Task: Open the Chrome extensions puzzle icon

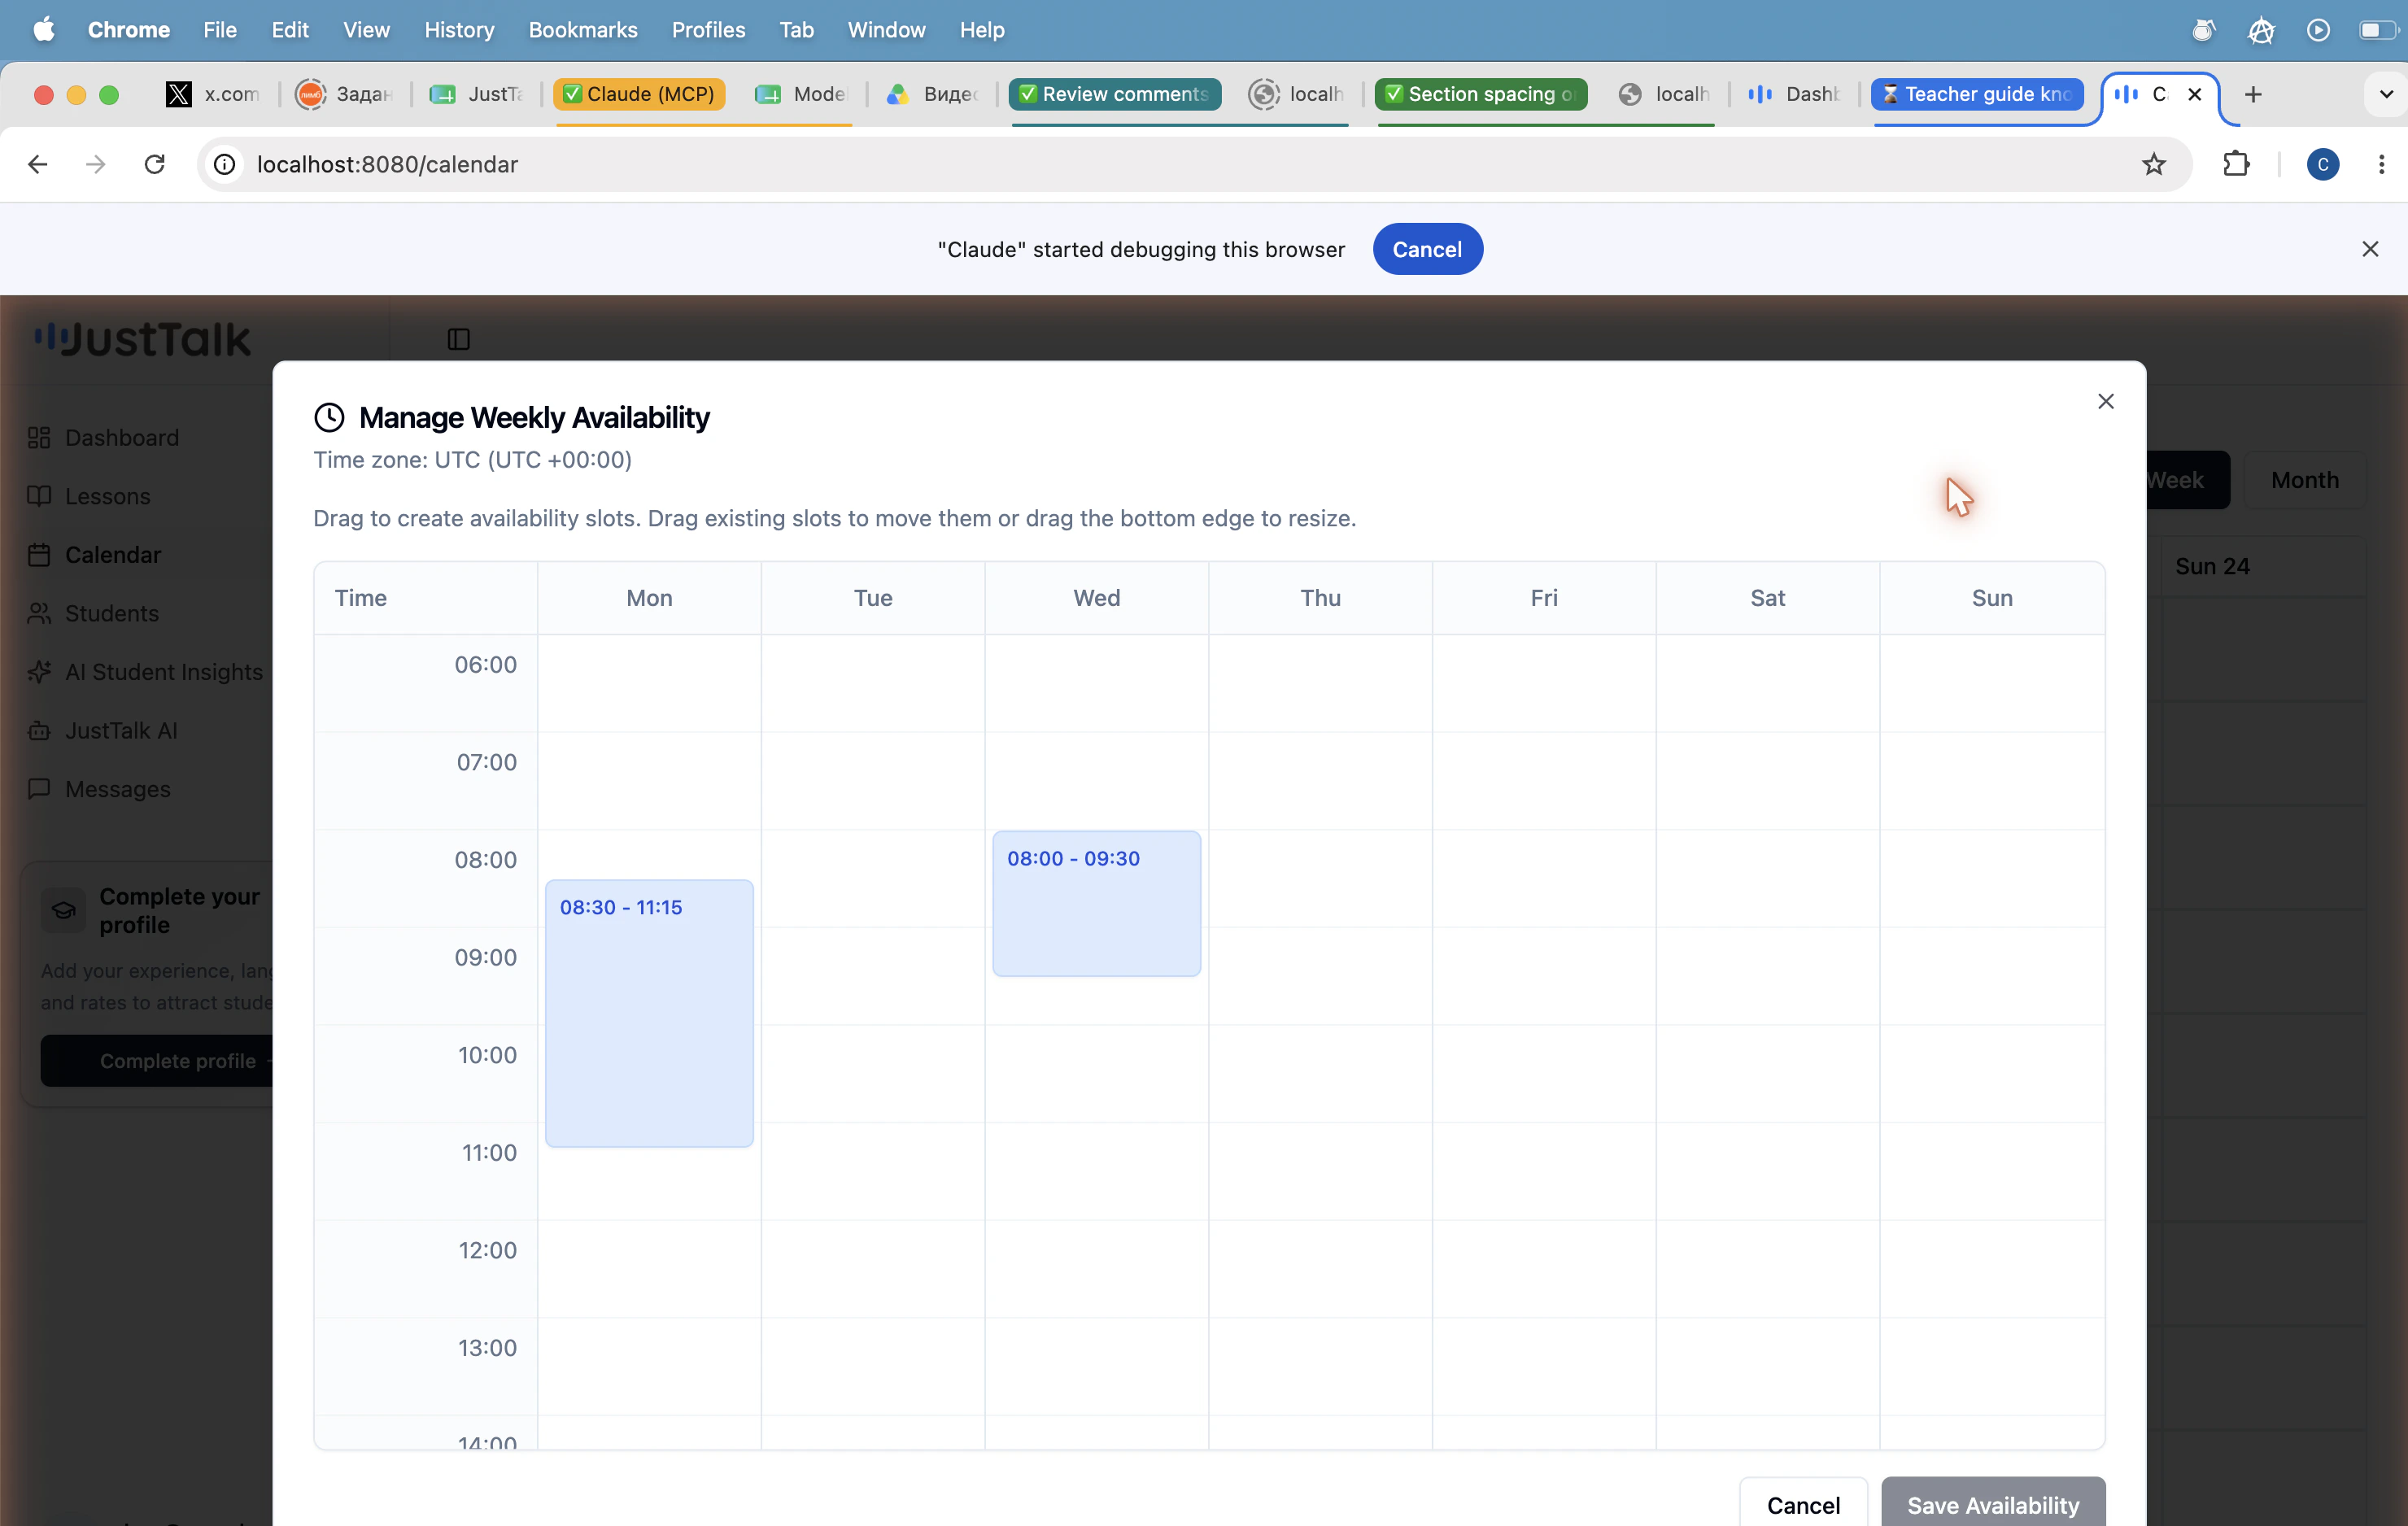Action: (x=2236, y=164)
